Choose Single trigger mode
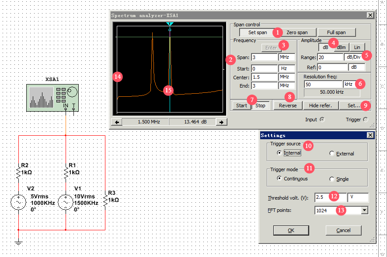Viewport: 387px width, 257px height. 332,179
